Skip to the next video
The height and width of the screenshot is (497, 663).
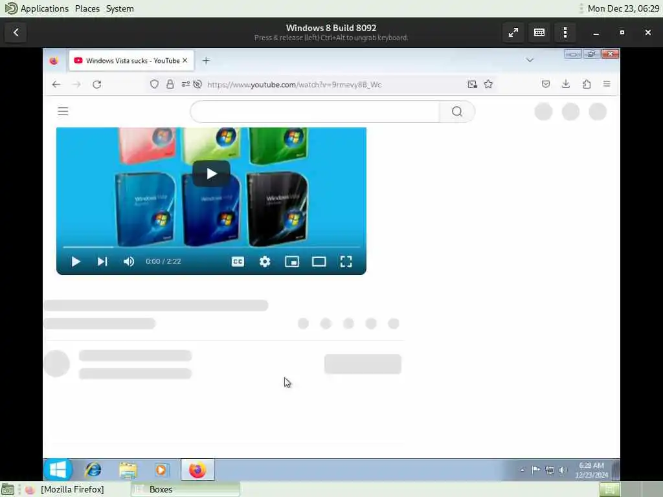[102, 261]
